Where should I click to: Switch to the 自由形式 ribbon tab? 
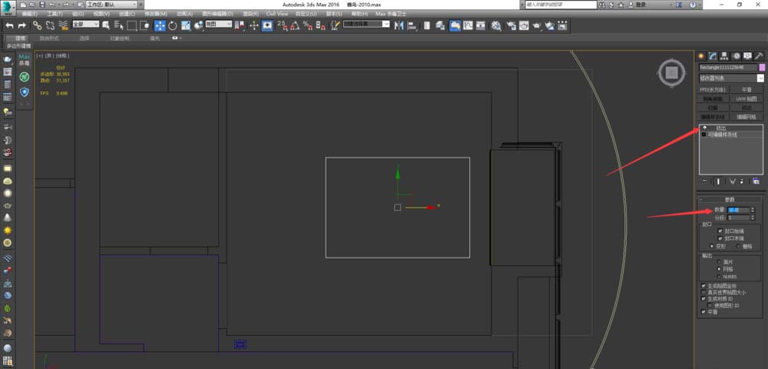[49, 38]
